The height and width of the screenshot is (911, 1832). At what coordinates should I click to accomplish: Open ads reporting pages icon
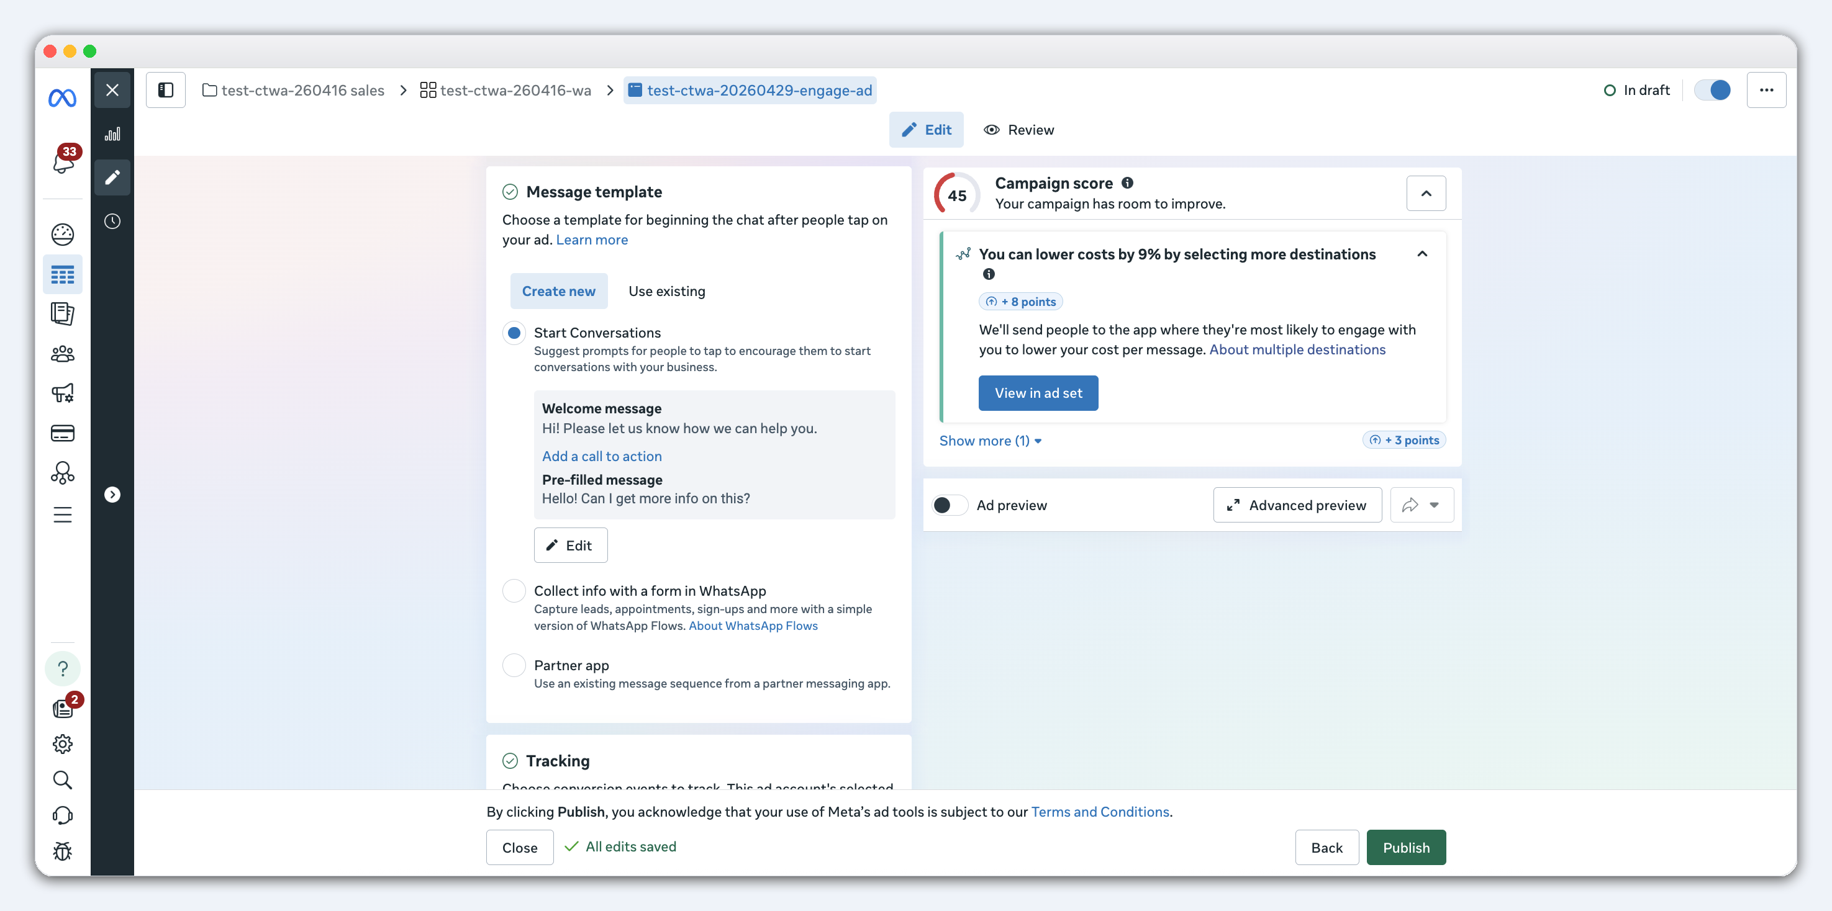tap(63, 313)
